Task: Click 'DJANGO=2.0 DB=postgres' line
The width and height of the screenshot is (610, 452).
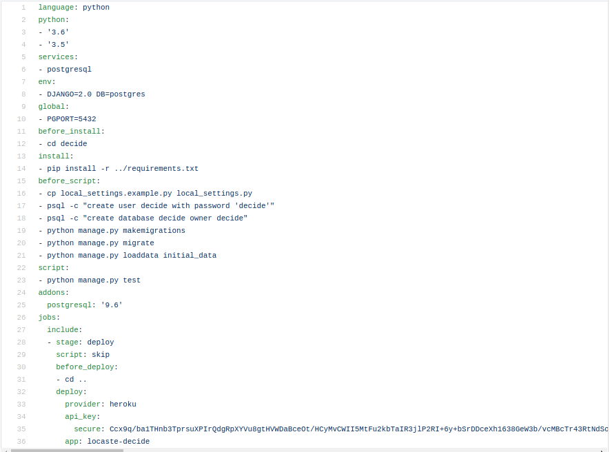Action: point(92,94)
